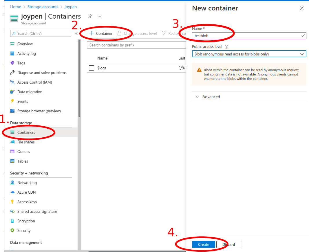Open Access keys menu item
The width and height of the screenshot is (309, 252).
pos(27,202)
